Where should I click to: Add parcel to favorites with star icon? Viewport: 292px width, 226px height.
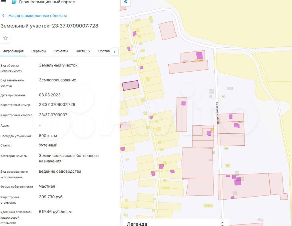tap(5, 38)
